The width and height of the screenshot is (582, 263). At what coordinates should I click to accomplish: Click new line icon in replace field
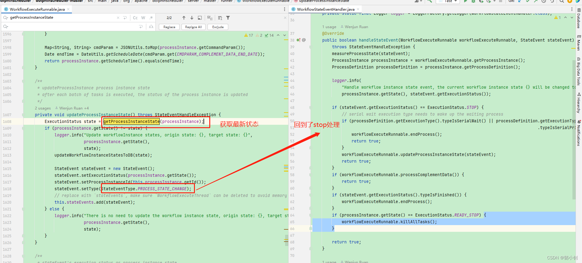[141, 27]
